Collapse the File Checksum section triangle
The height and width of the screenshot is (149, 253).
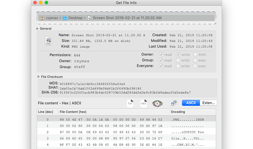pyautogui.click(x=39, y=76)
